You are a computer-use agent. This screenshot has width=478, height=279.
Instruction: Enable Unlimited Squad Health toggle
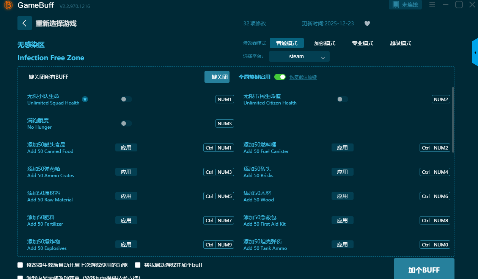point(126,99)
